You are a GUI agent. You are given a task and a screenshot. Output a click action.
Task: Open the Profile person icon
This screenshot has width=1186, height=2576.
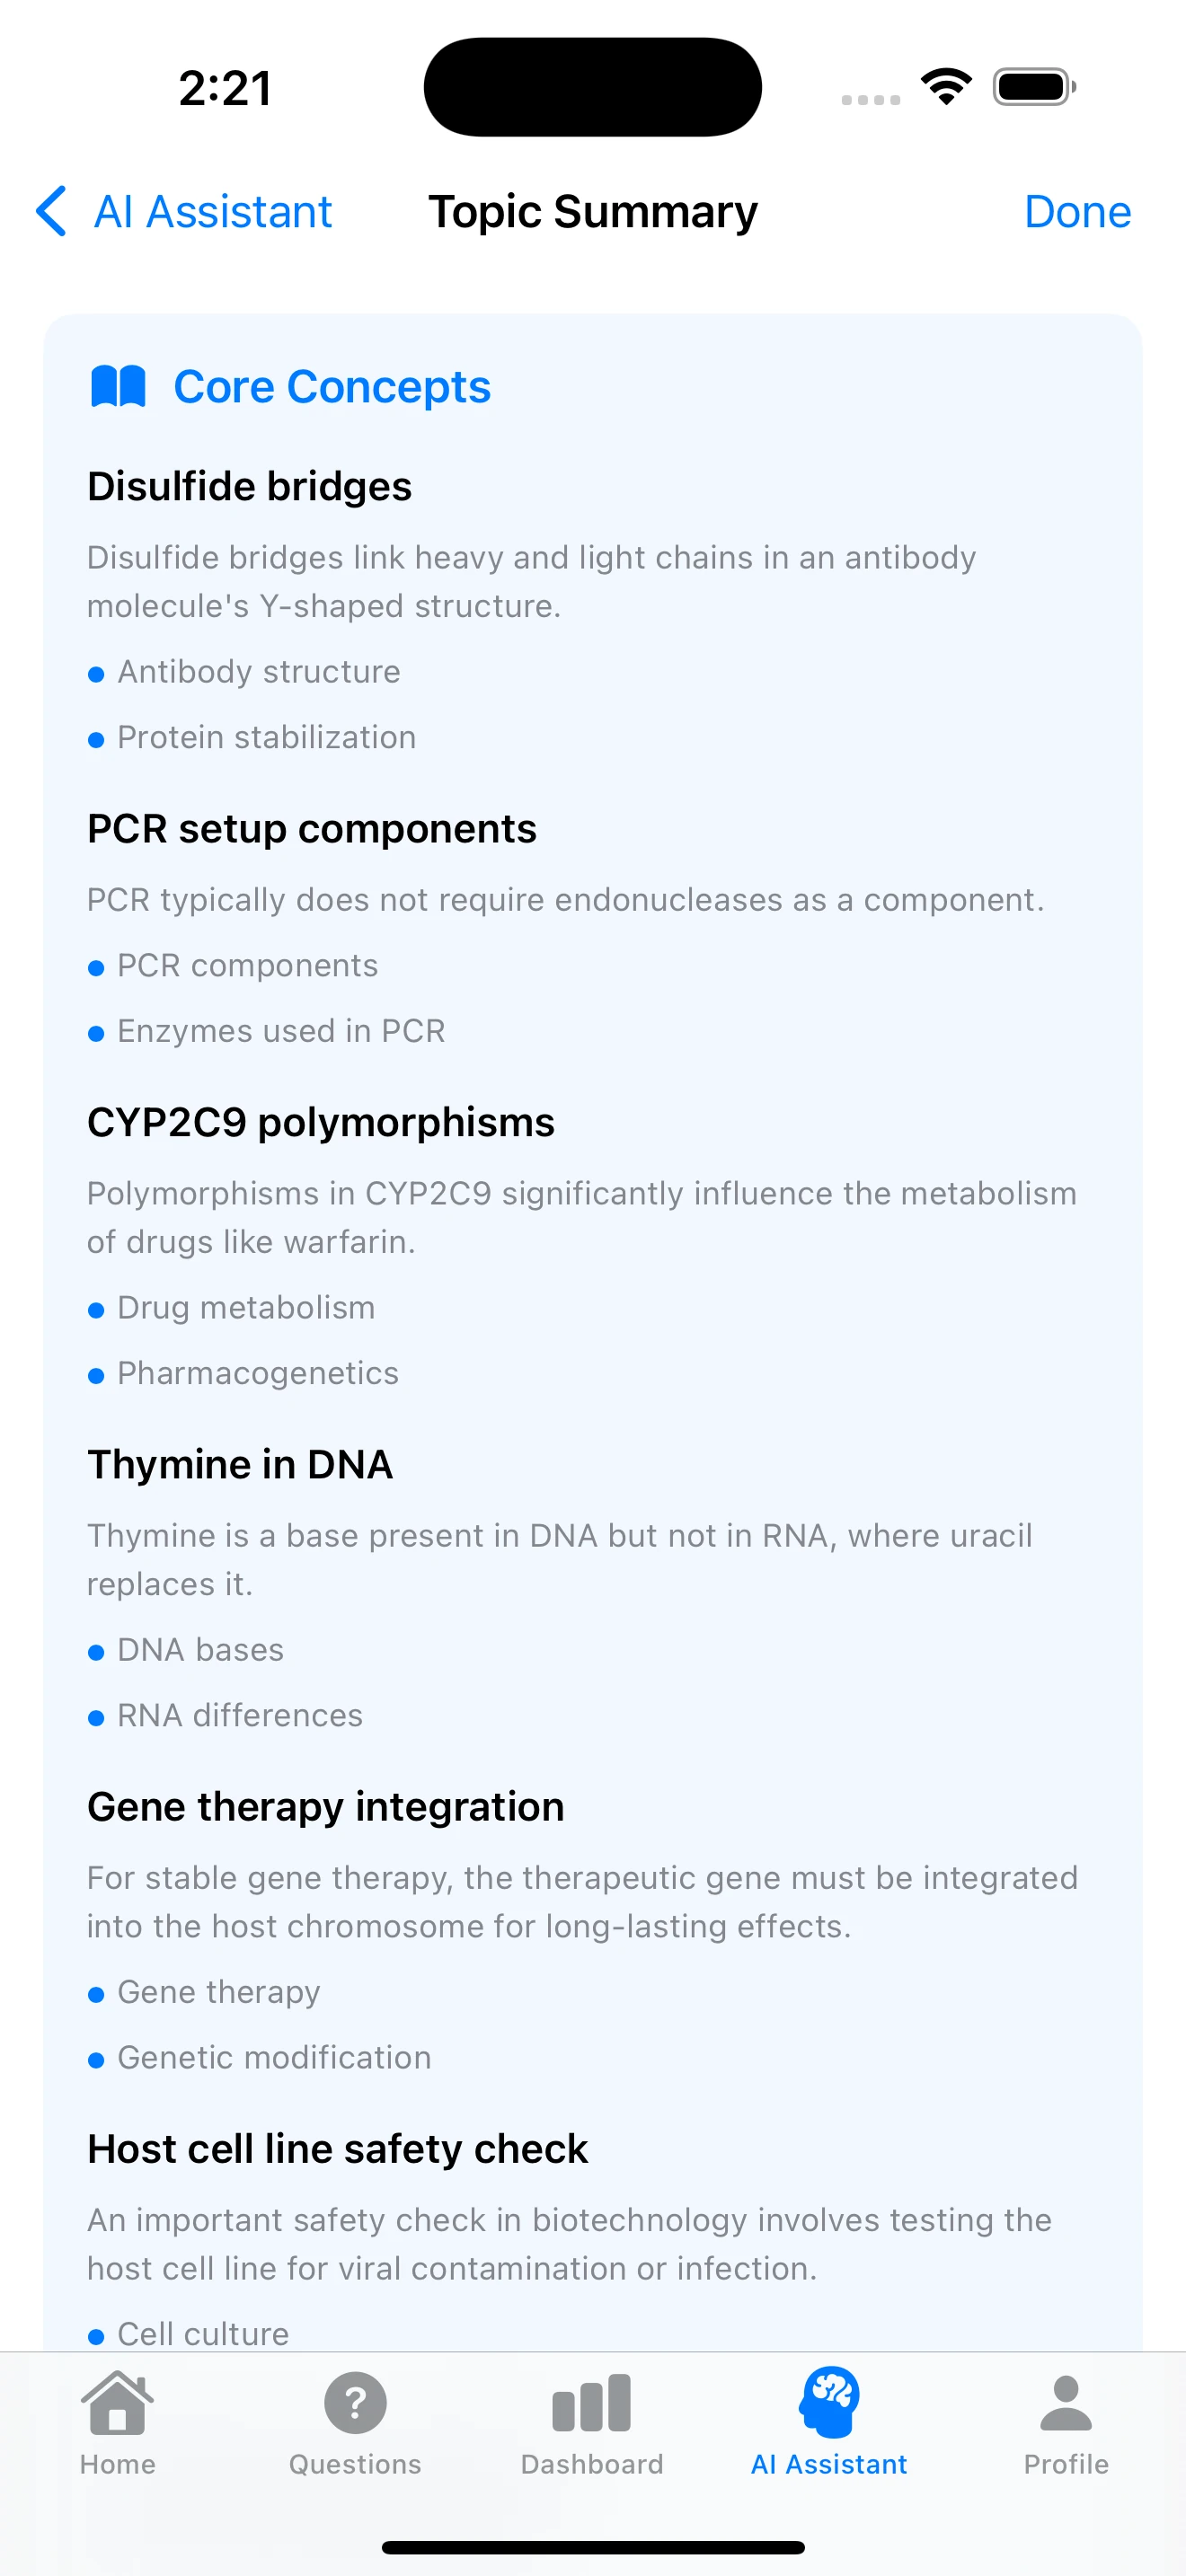1066,2403
